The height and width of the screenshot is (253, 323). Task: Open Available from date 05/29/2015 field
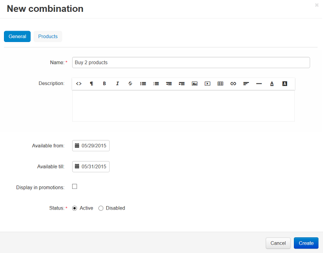[91, 146]
